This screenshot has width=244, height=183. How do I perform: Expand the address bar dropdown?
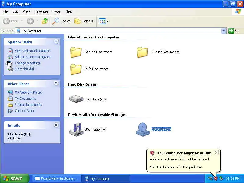224,31
